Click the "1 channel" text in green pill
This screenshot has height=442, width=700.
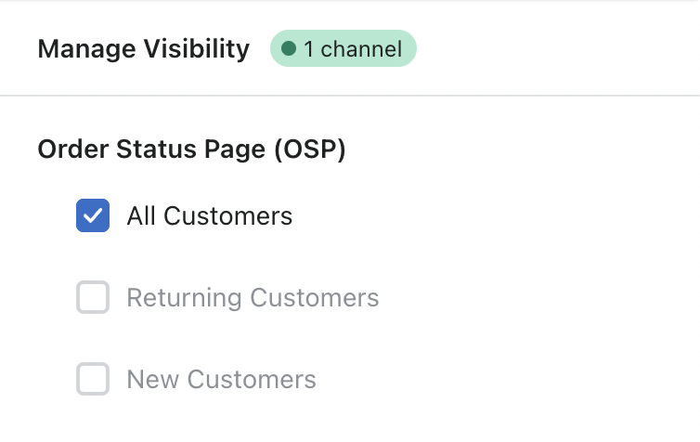click(x=353, y=49)
